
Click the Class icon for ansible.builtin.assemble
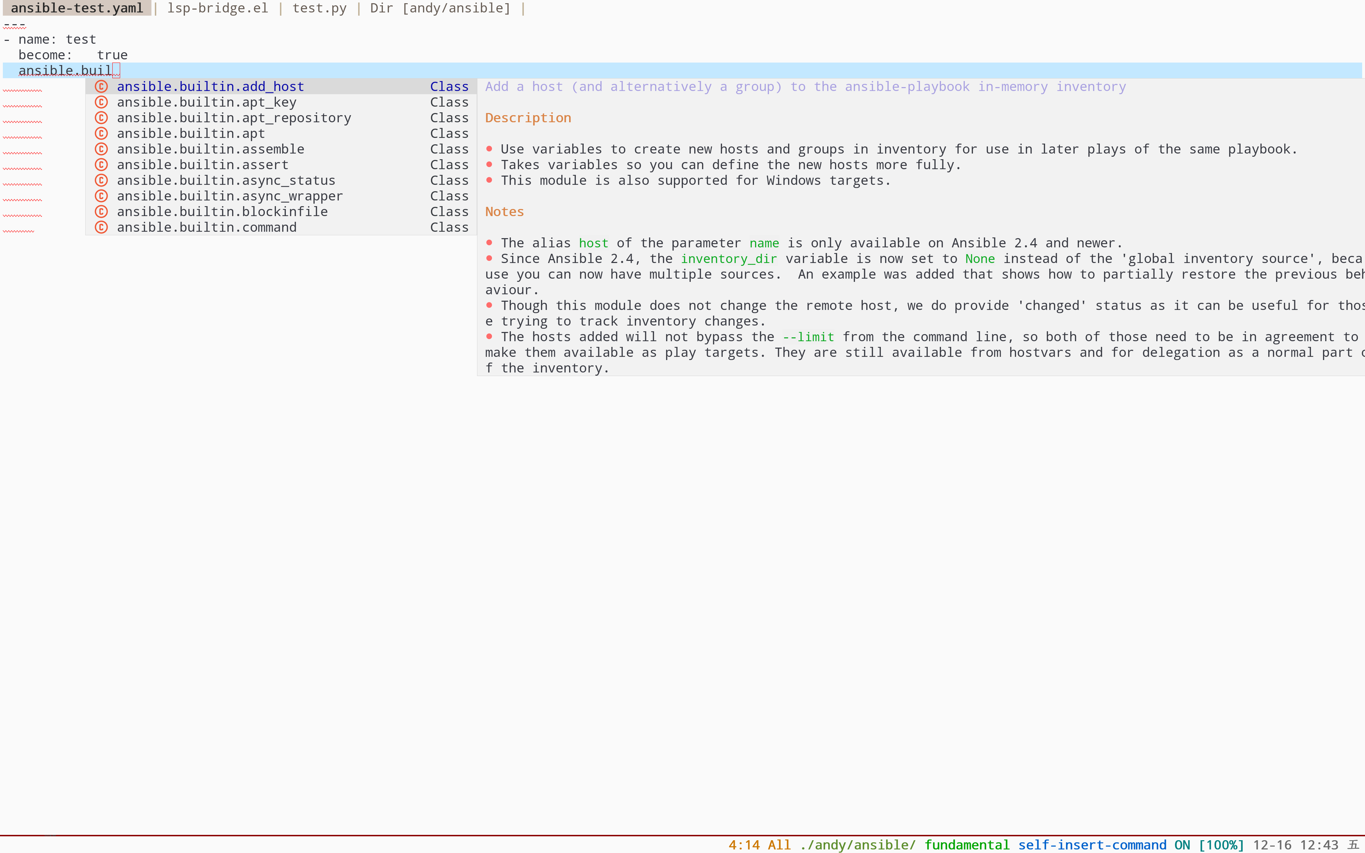(x=102, y=149)
